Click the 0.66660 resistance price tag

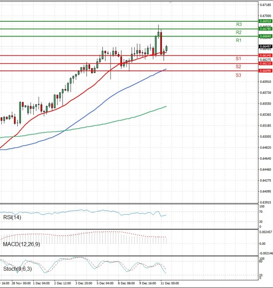265,36
